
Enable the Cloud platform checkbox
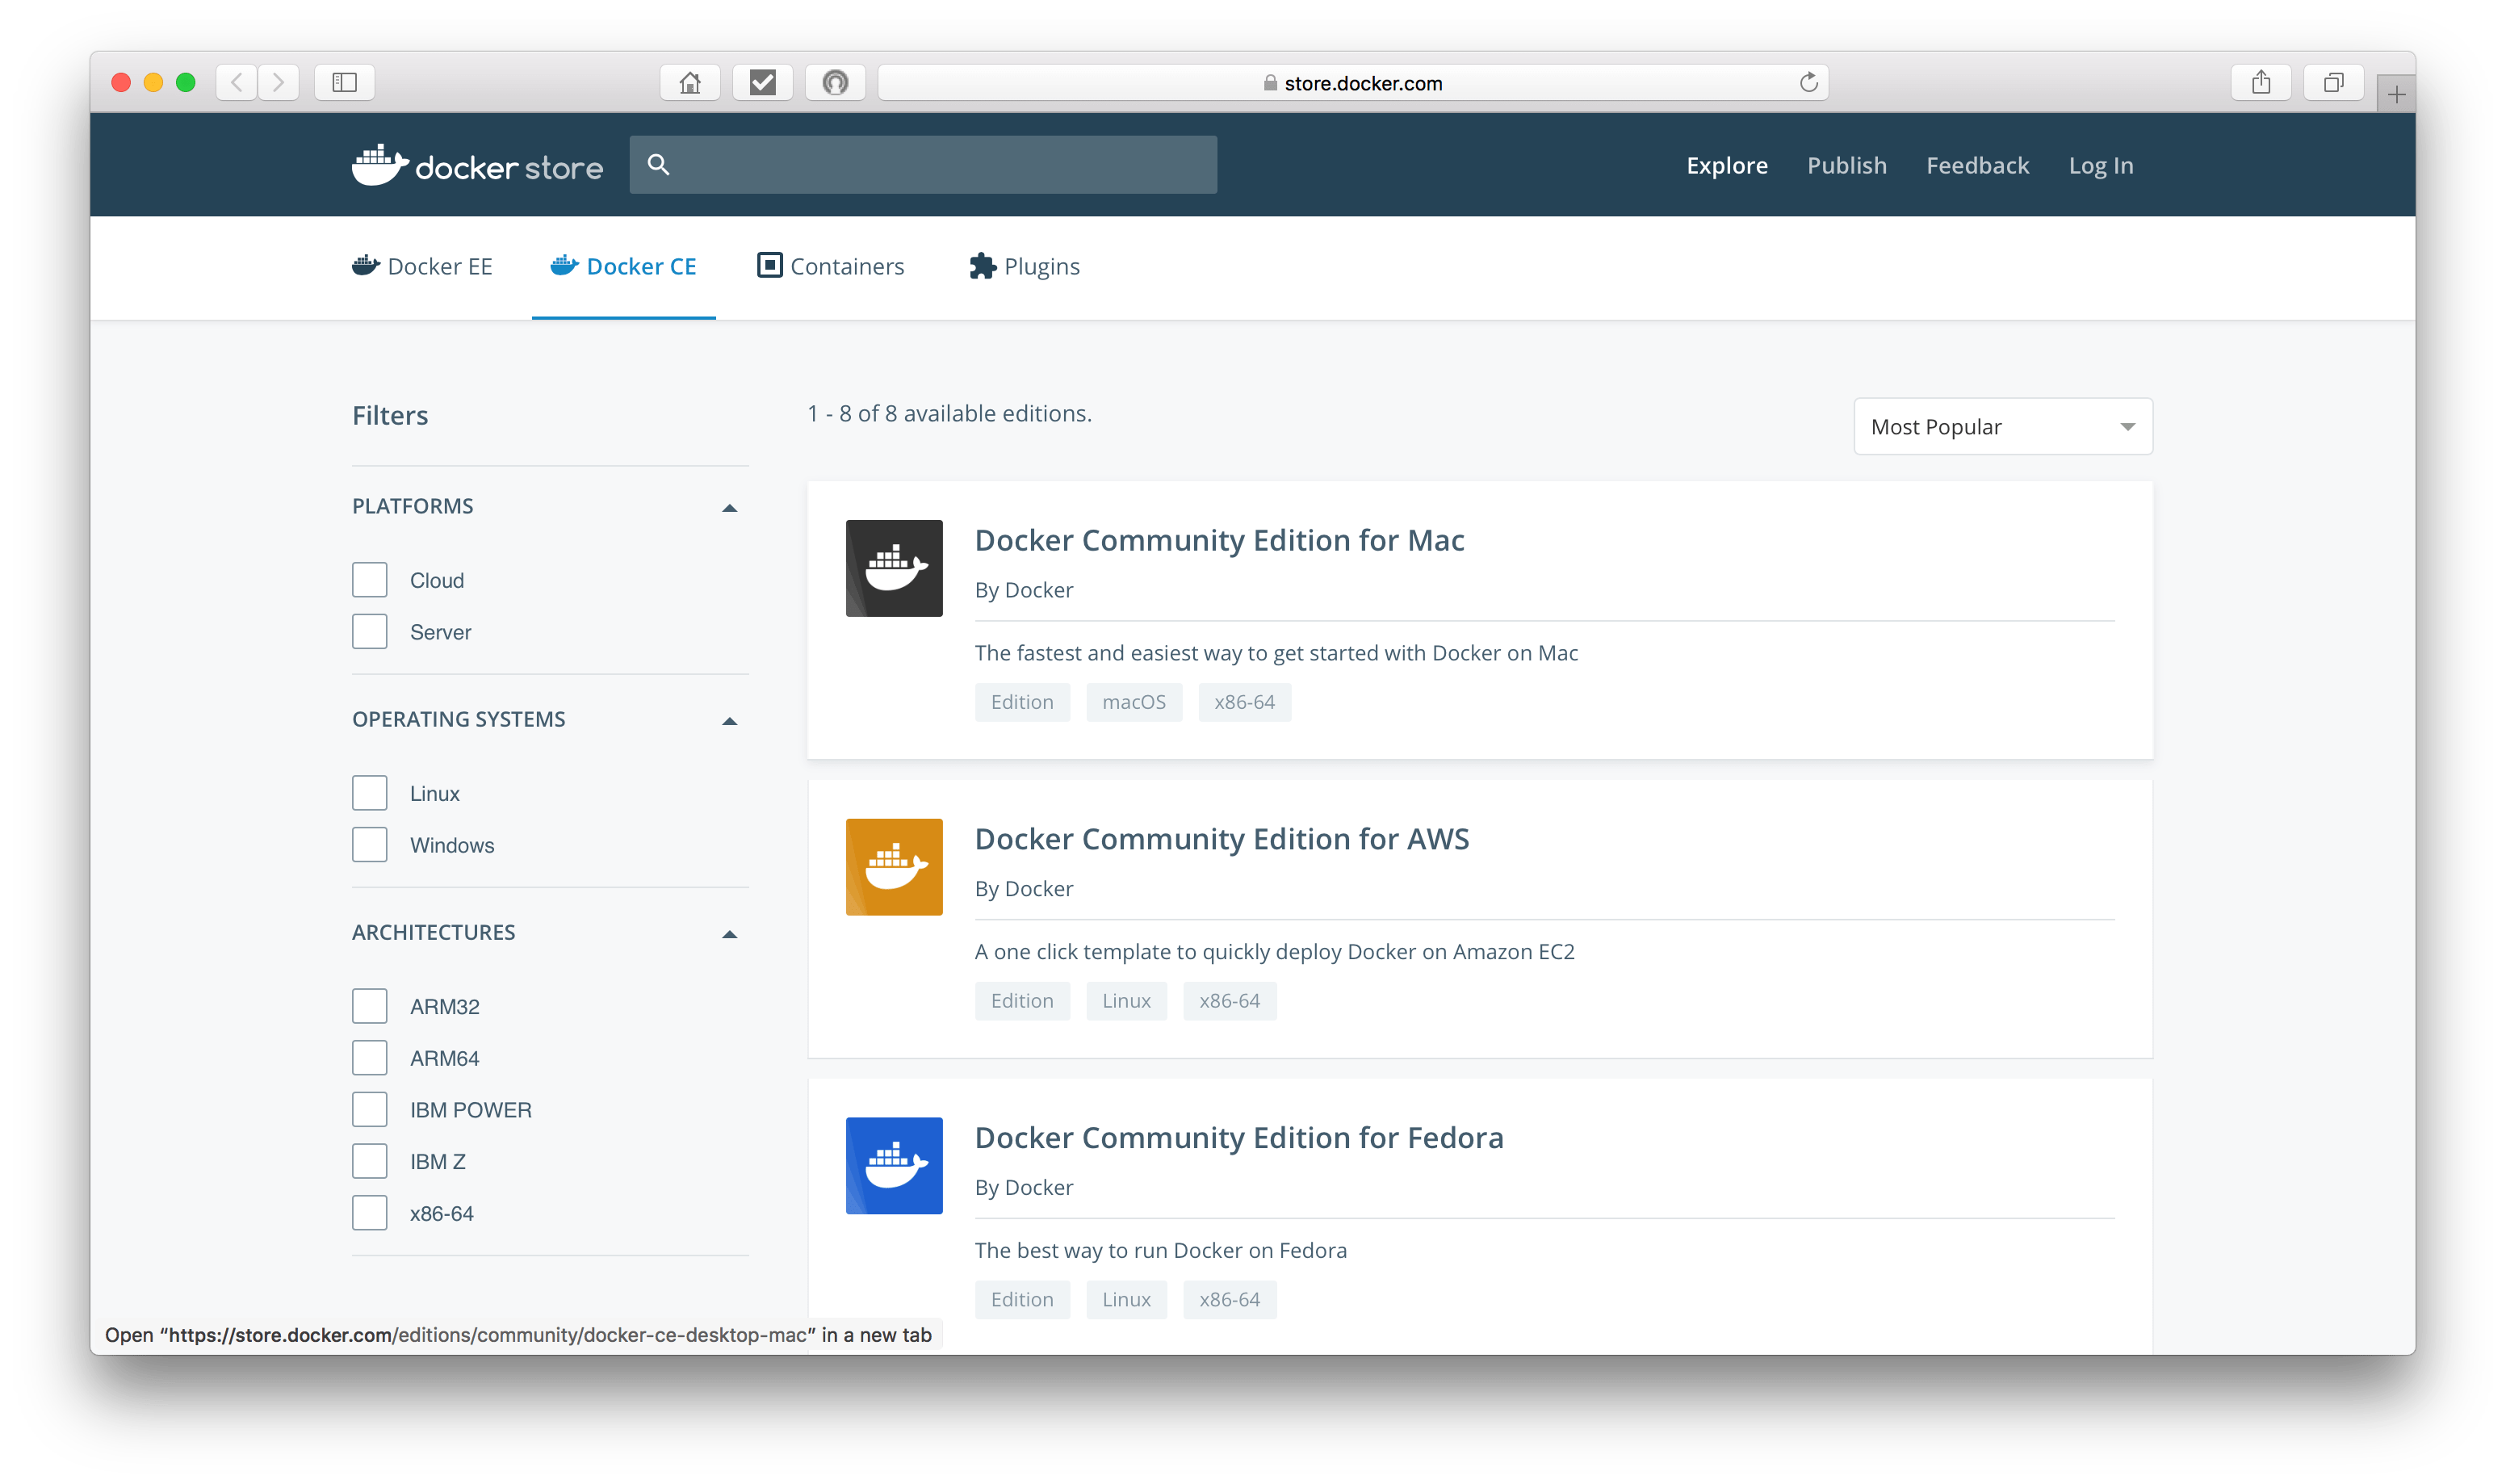click(370, 580)
